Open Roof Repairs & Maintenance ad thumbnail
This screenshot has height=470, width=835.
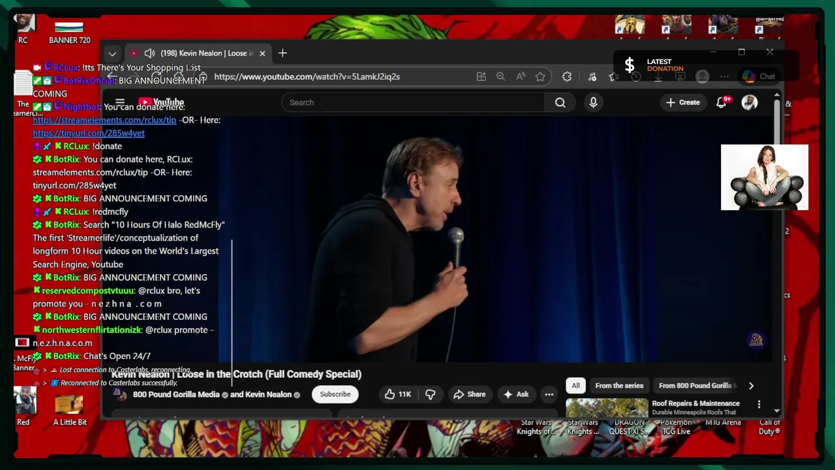coord(607,408)
